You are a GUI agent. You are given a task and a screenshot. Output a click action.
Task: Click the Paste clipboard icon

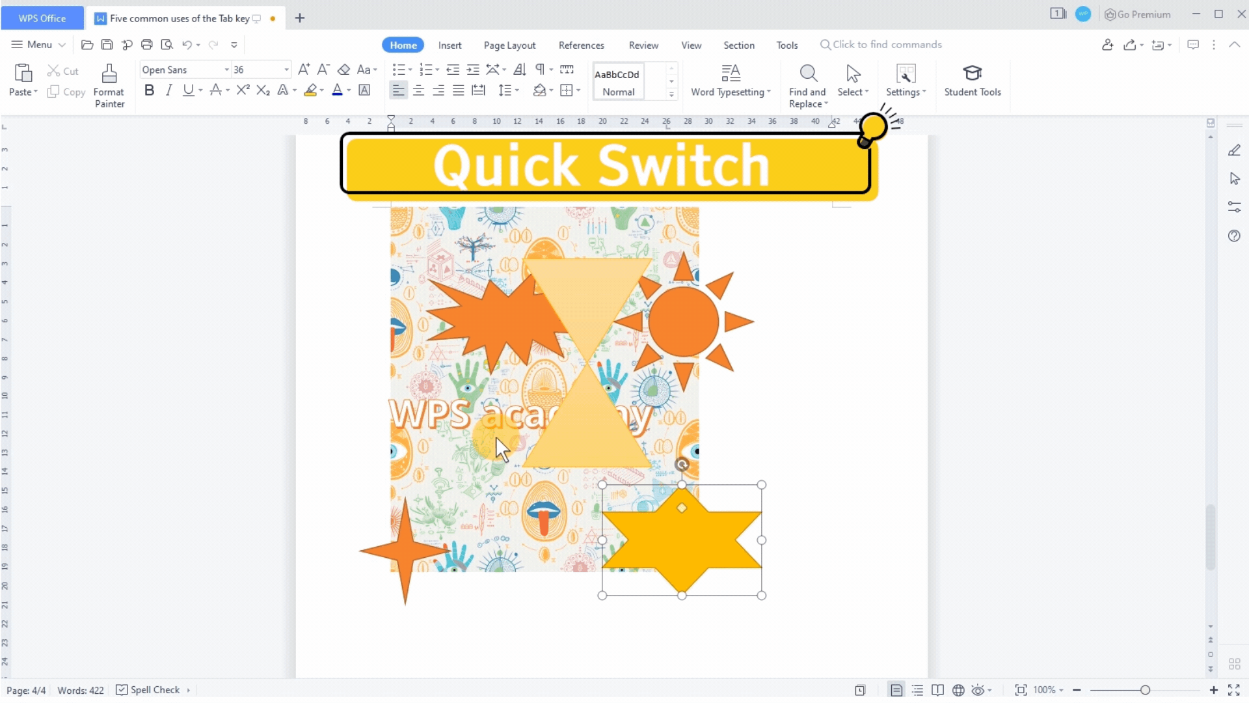(x=23, y=73)
